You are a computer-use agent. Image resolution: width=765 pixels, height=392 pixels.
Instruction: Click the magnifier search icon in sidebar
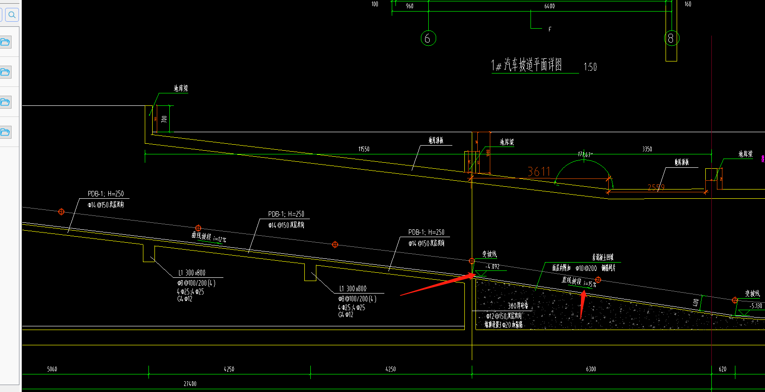(12, 15)
